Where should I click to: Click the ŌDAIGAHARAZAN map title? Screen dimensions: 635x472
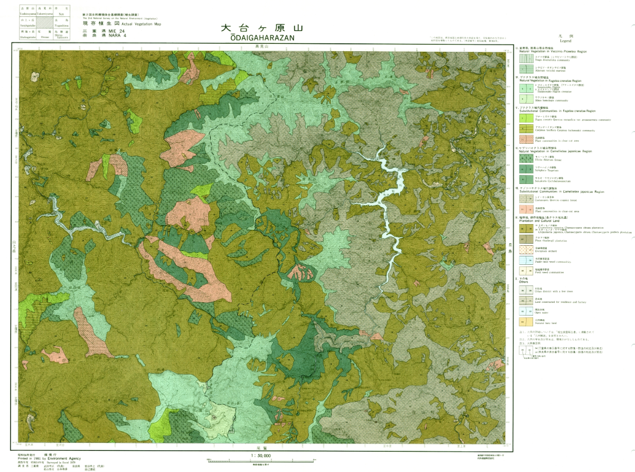click(263, 37)
